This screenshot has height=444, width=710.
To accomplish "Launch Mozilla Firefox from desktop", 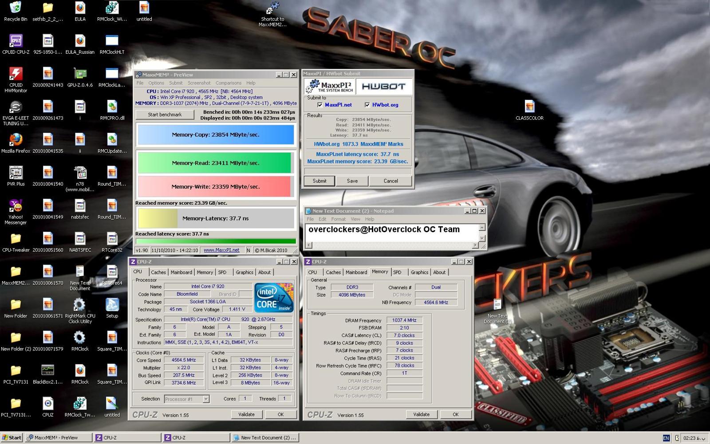I will click(16, 143).
